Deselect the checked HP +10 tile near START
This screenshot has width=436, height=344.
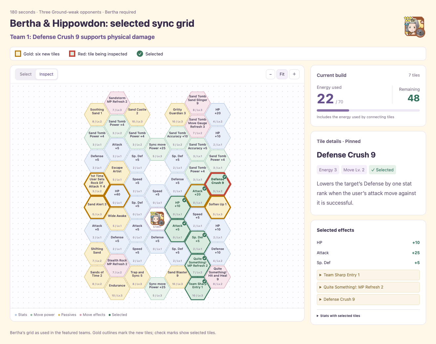tap(177, 208)
